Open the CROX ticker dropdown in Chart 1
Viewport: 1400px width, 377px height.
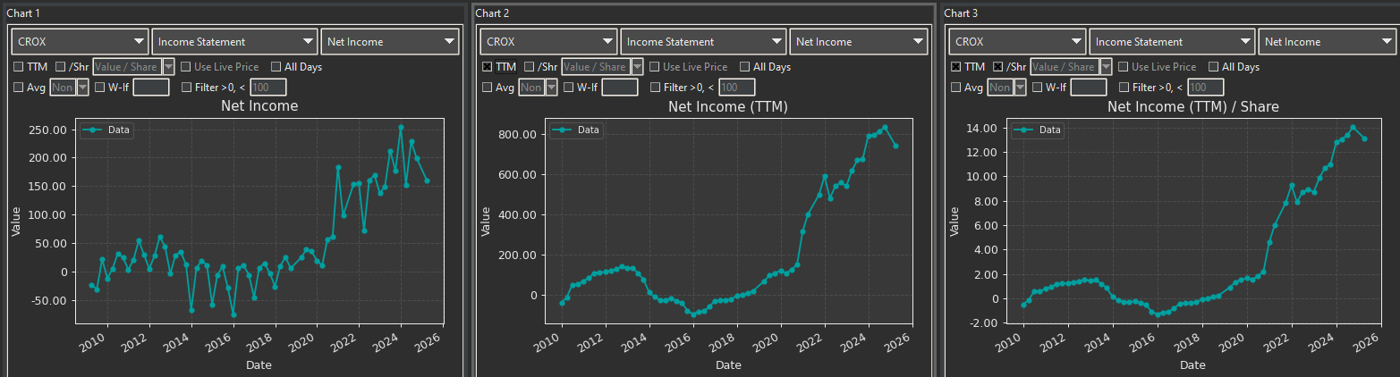pos(80,42)
